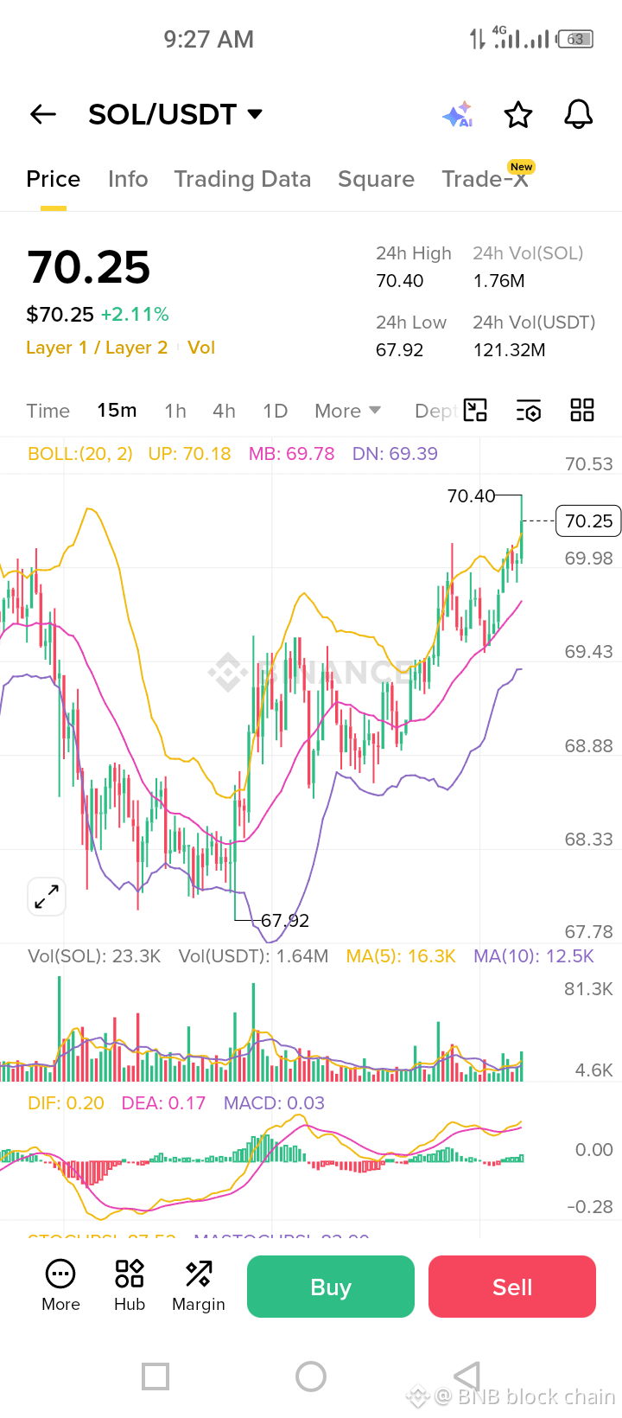Tap the +2.11% change percentage
The width and height of the screenshot is (622, 1418).
pos(135,314)
